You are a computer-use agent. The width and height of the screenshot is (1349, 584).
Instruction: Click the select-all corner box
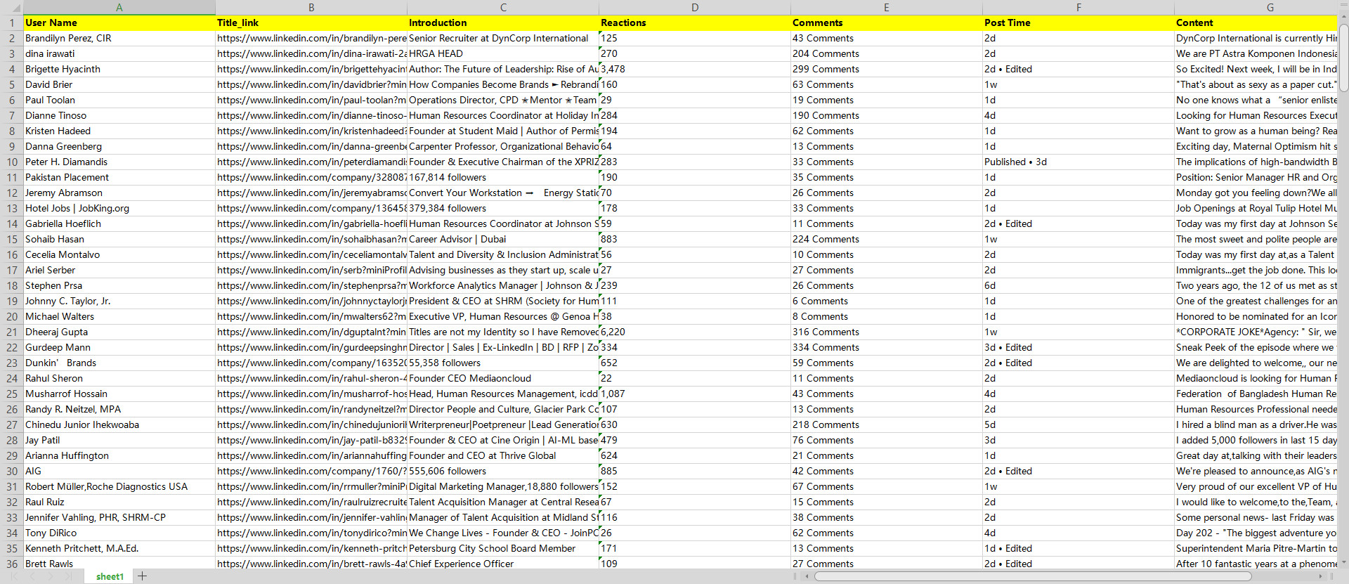[x=11, y=7]
